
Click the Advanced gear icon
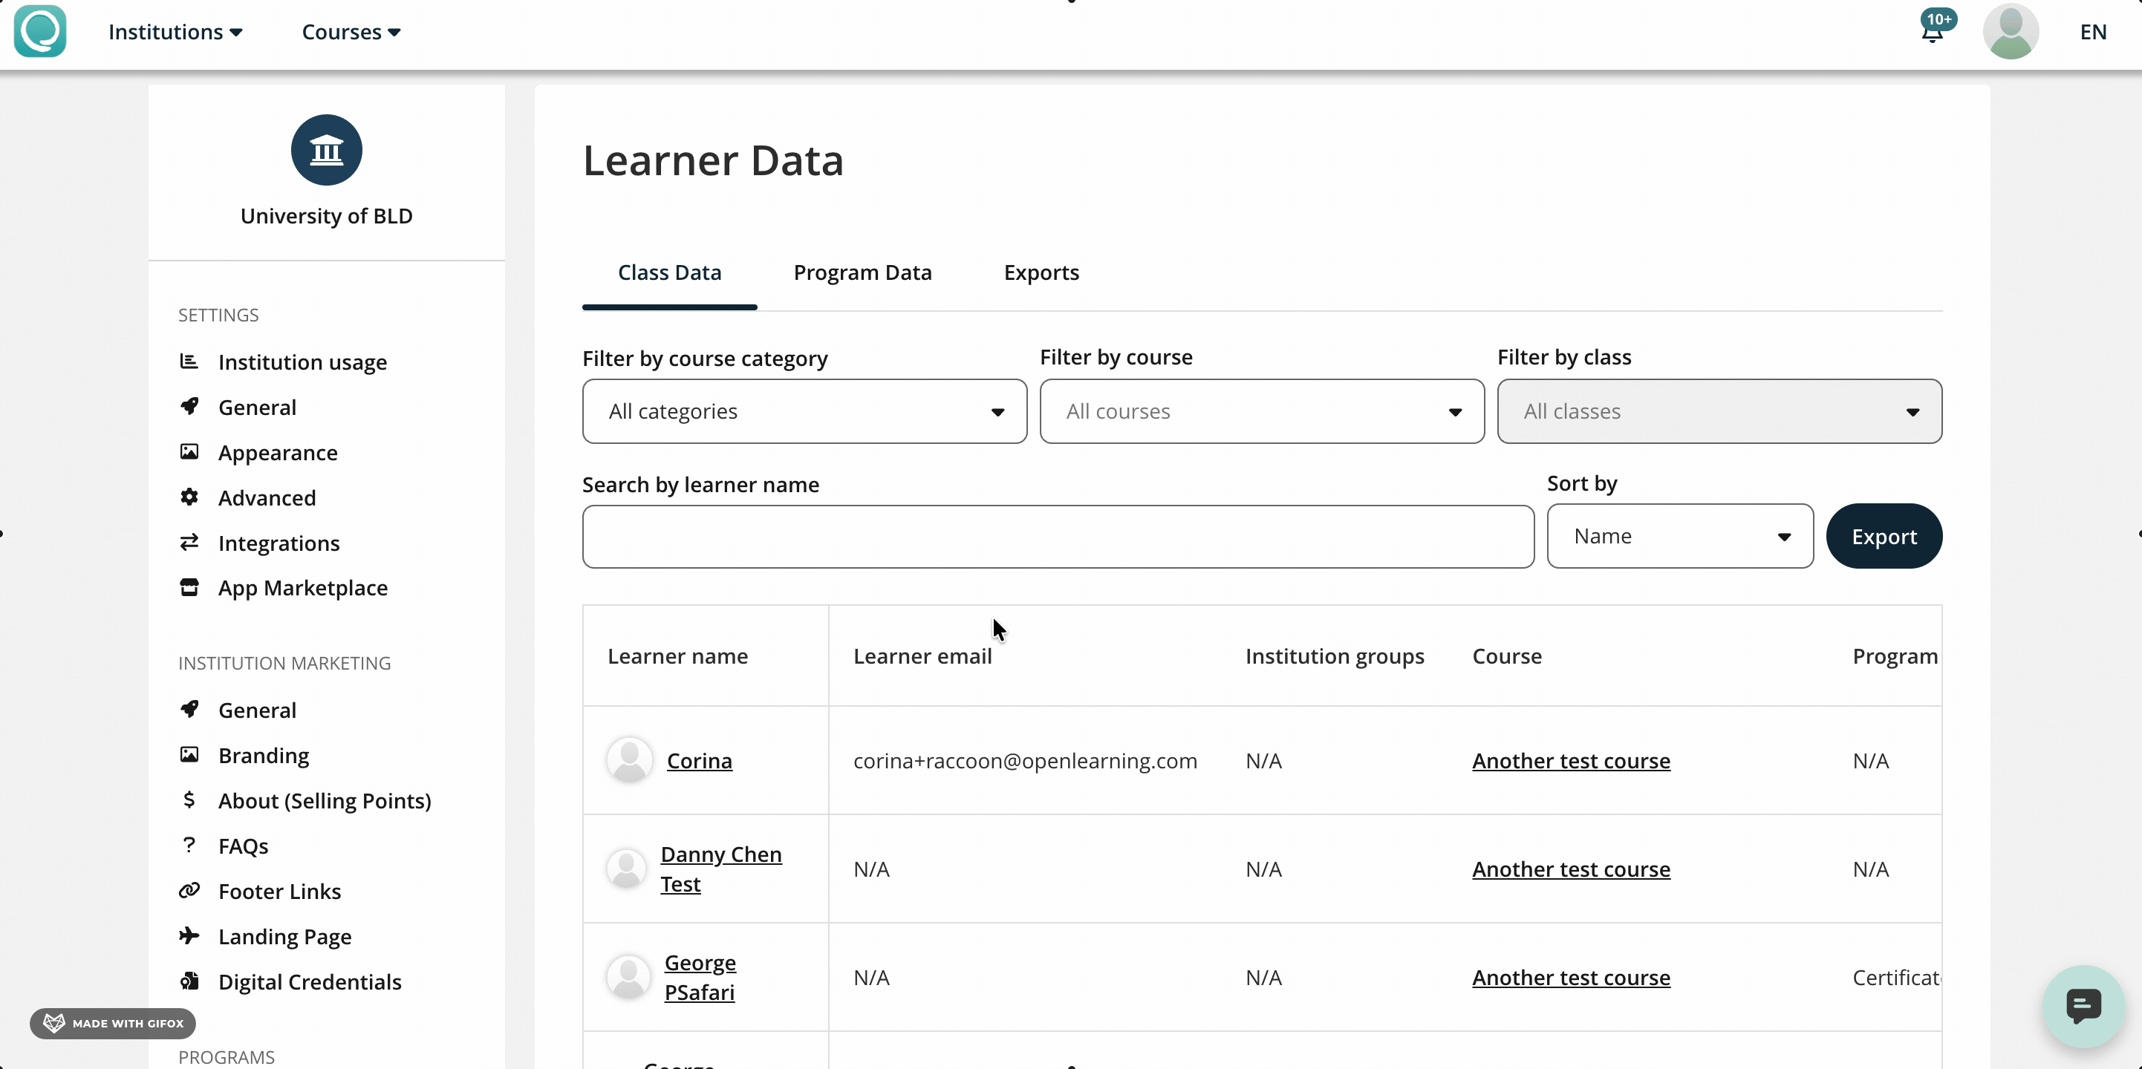click(x=189, y=497)
